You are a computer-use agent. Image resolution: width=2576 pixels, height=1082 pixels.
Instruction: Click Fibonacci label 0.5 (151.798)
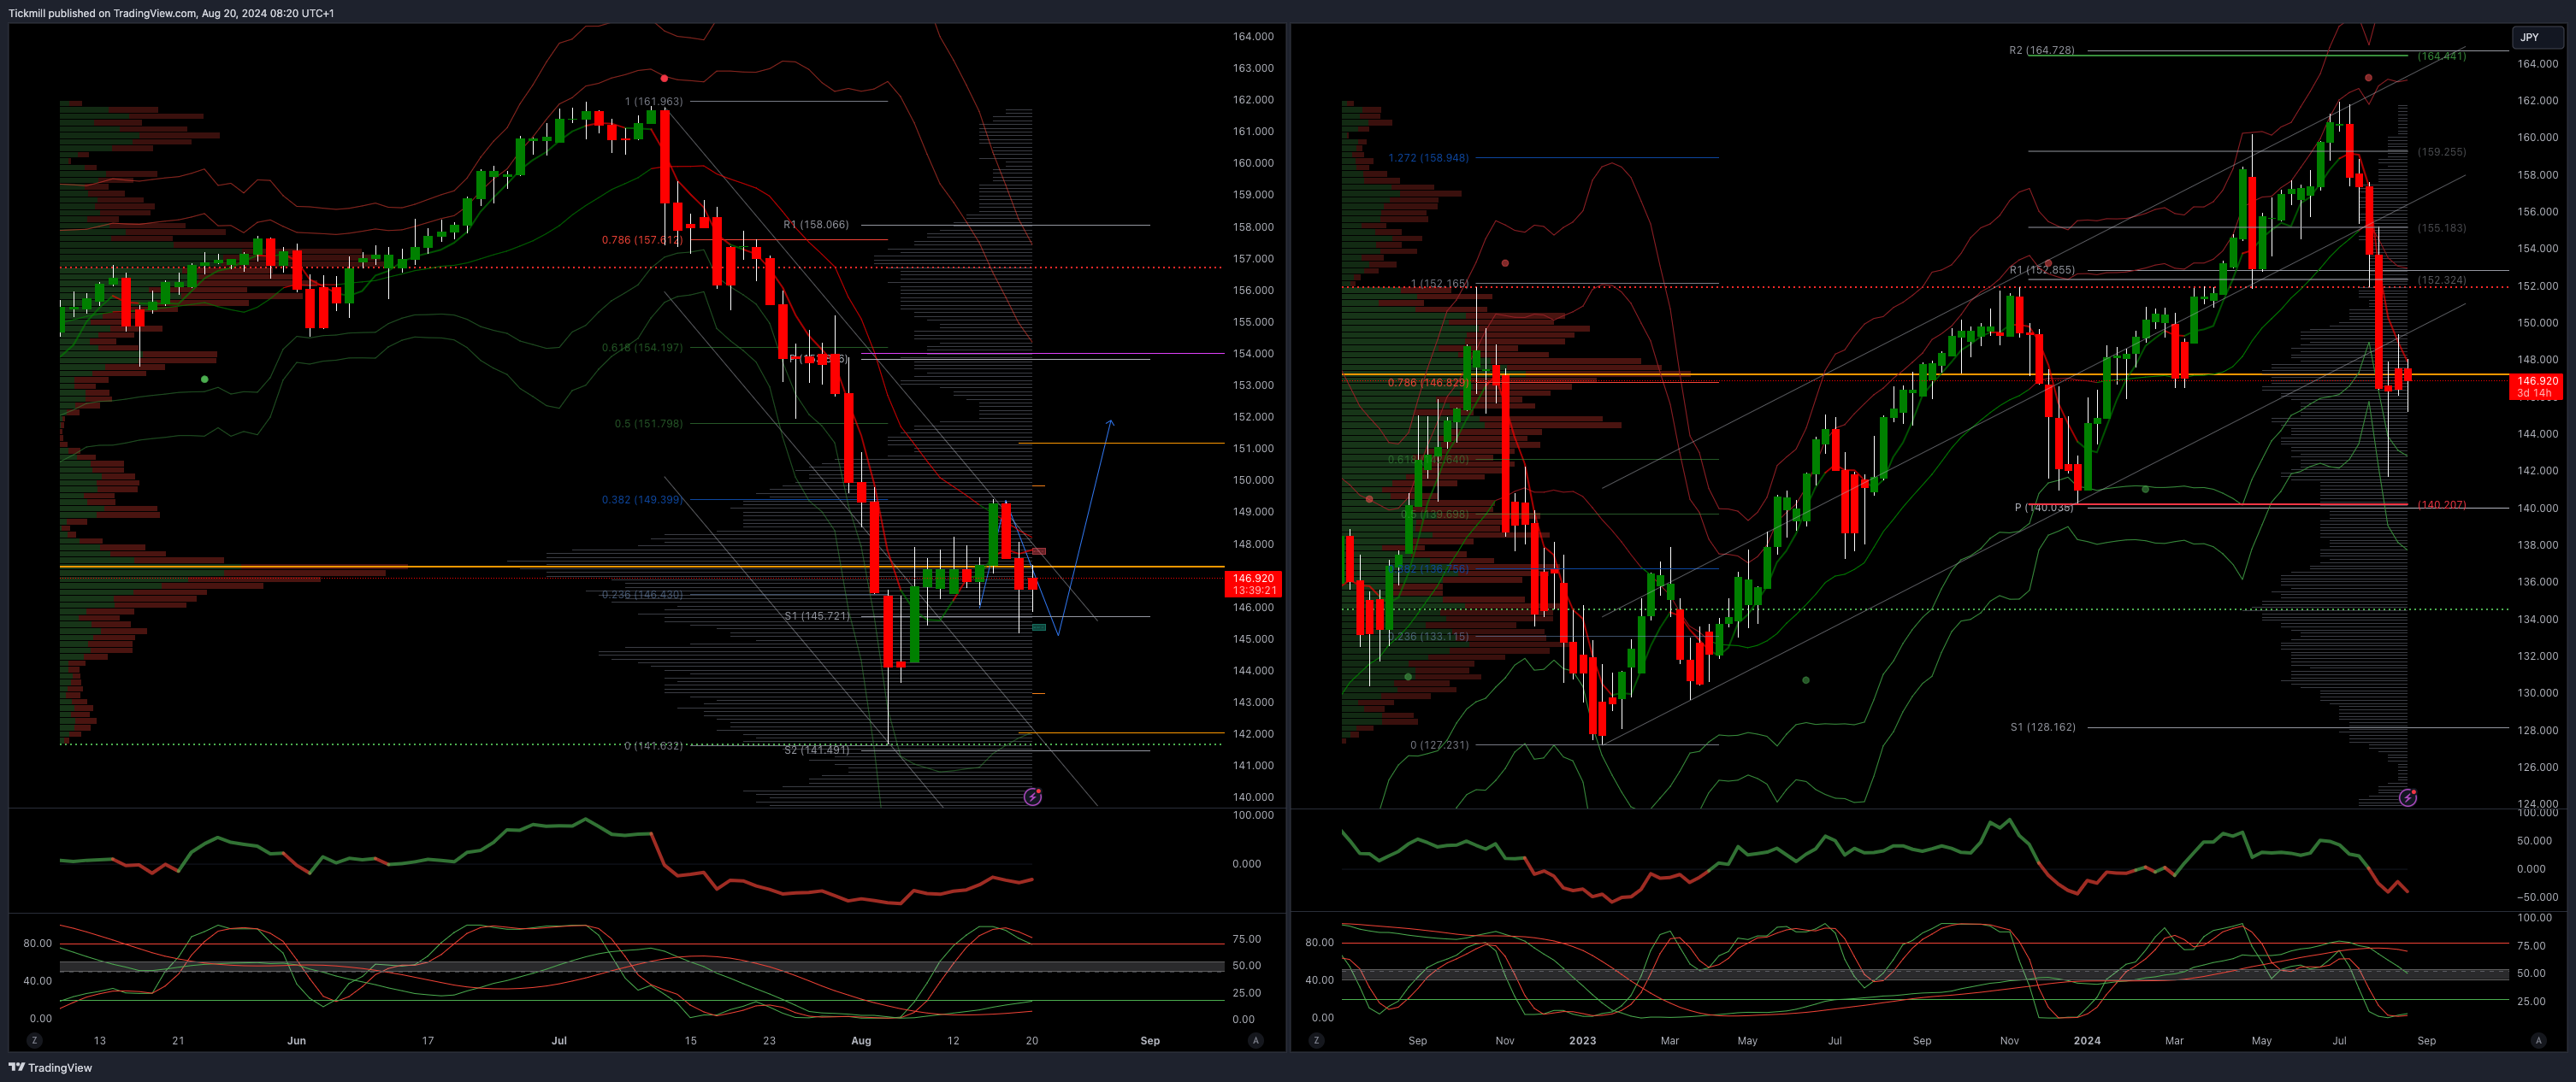pos(648,424)
